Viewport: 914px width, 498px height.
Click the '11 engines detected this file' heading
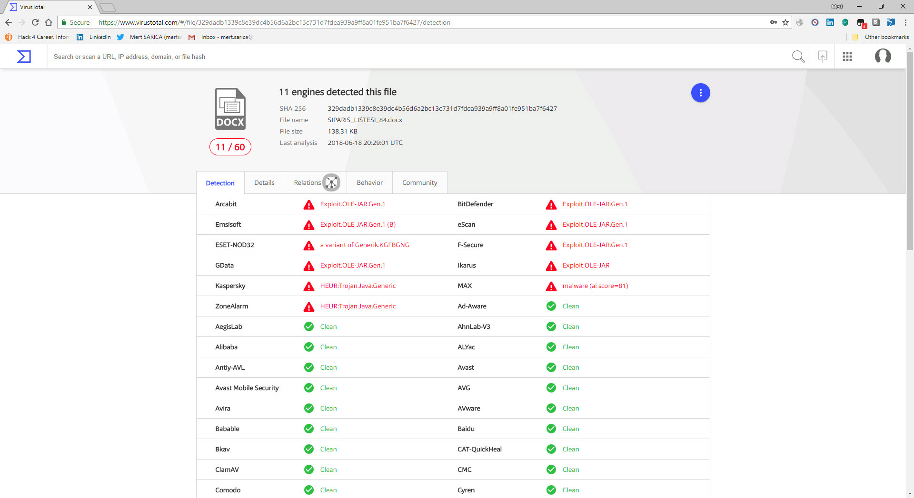338,92
